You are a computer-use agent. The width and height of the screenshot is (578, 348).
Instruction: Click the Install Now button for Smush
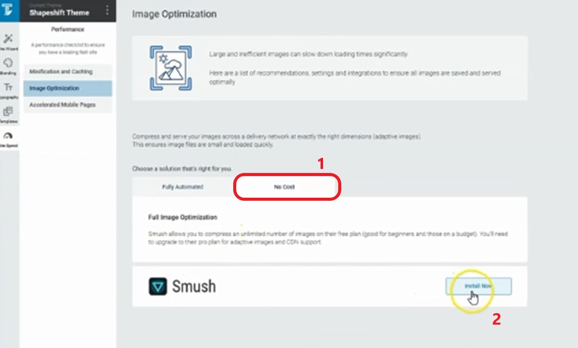(x=479, y=286)
